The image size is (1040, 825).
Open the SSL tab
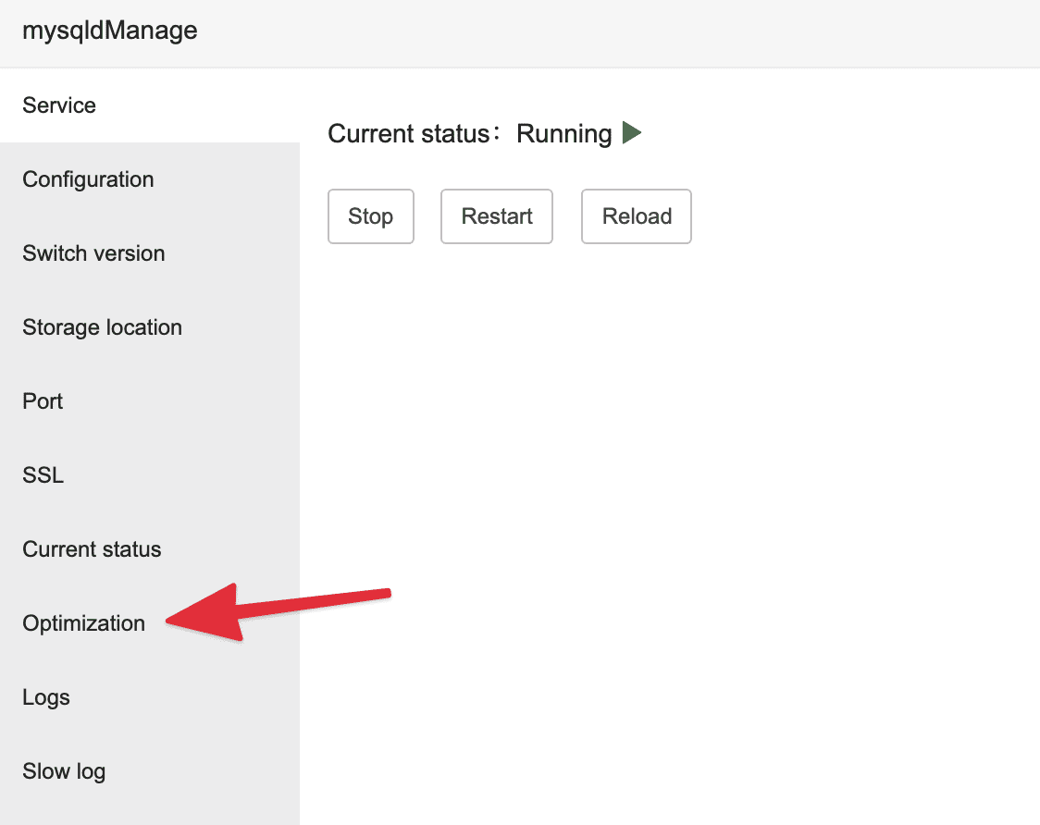pyautogui.click(x=43, y=475)
